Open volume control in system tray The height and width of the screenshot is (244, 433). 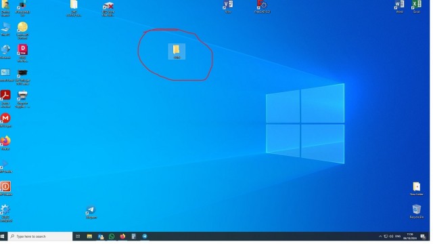click(x=391, y=237)
